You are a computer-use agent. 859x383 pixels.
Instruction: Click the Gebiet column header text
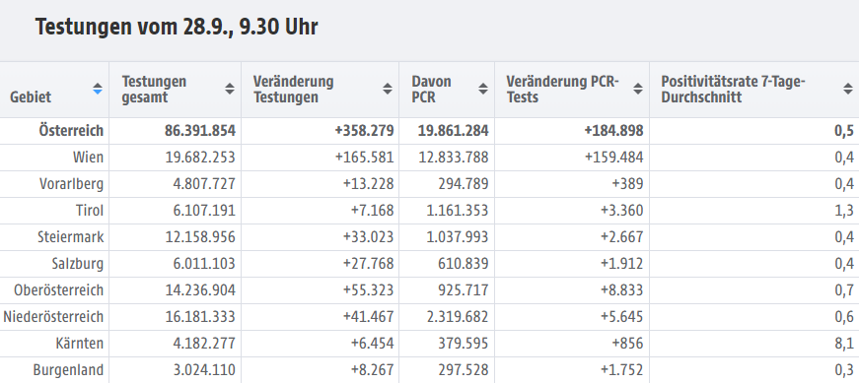31,96
